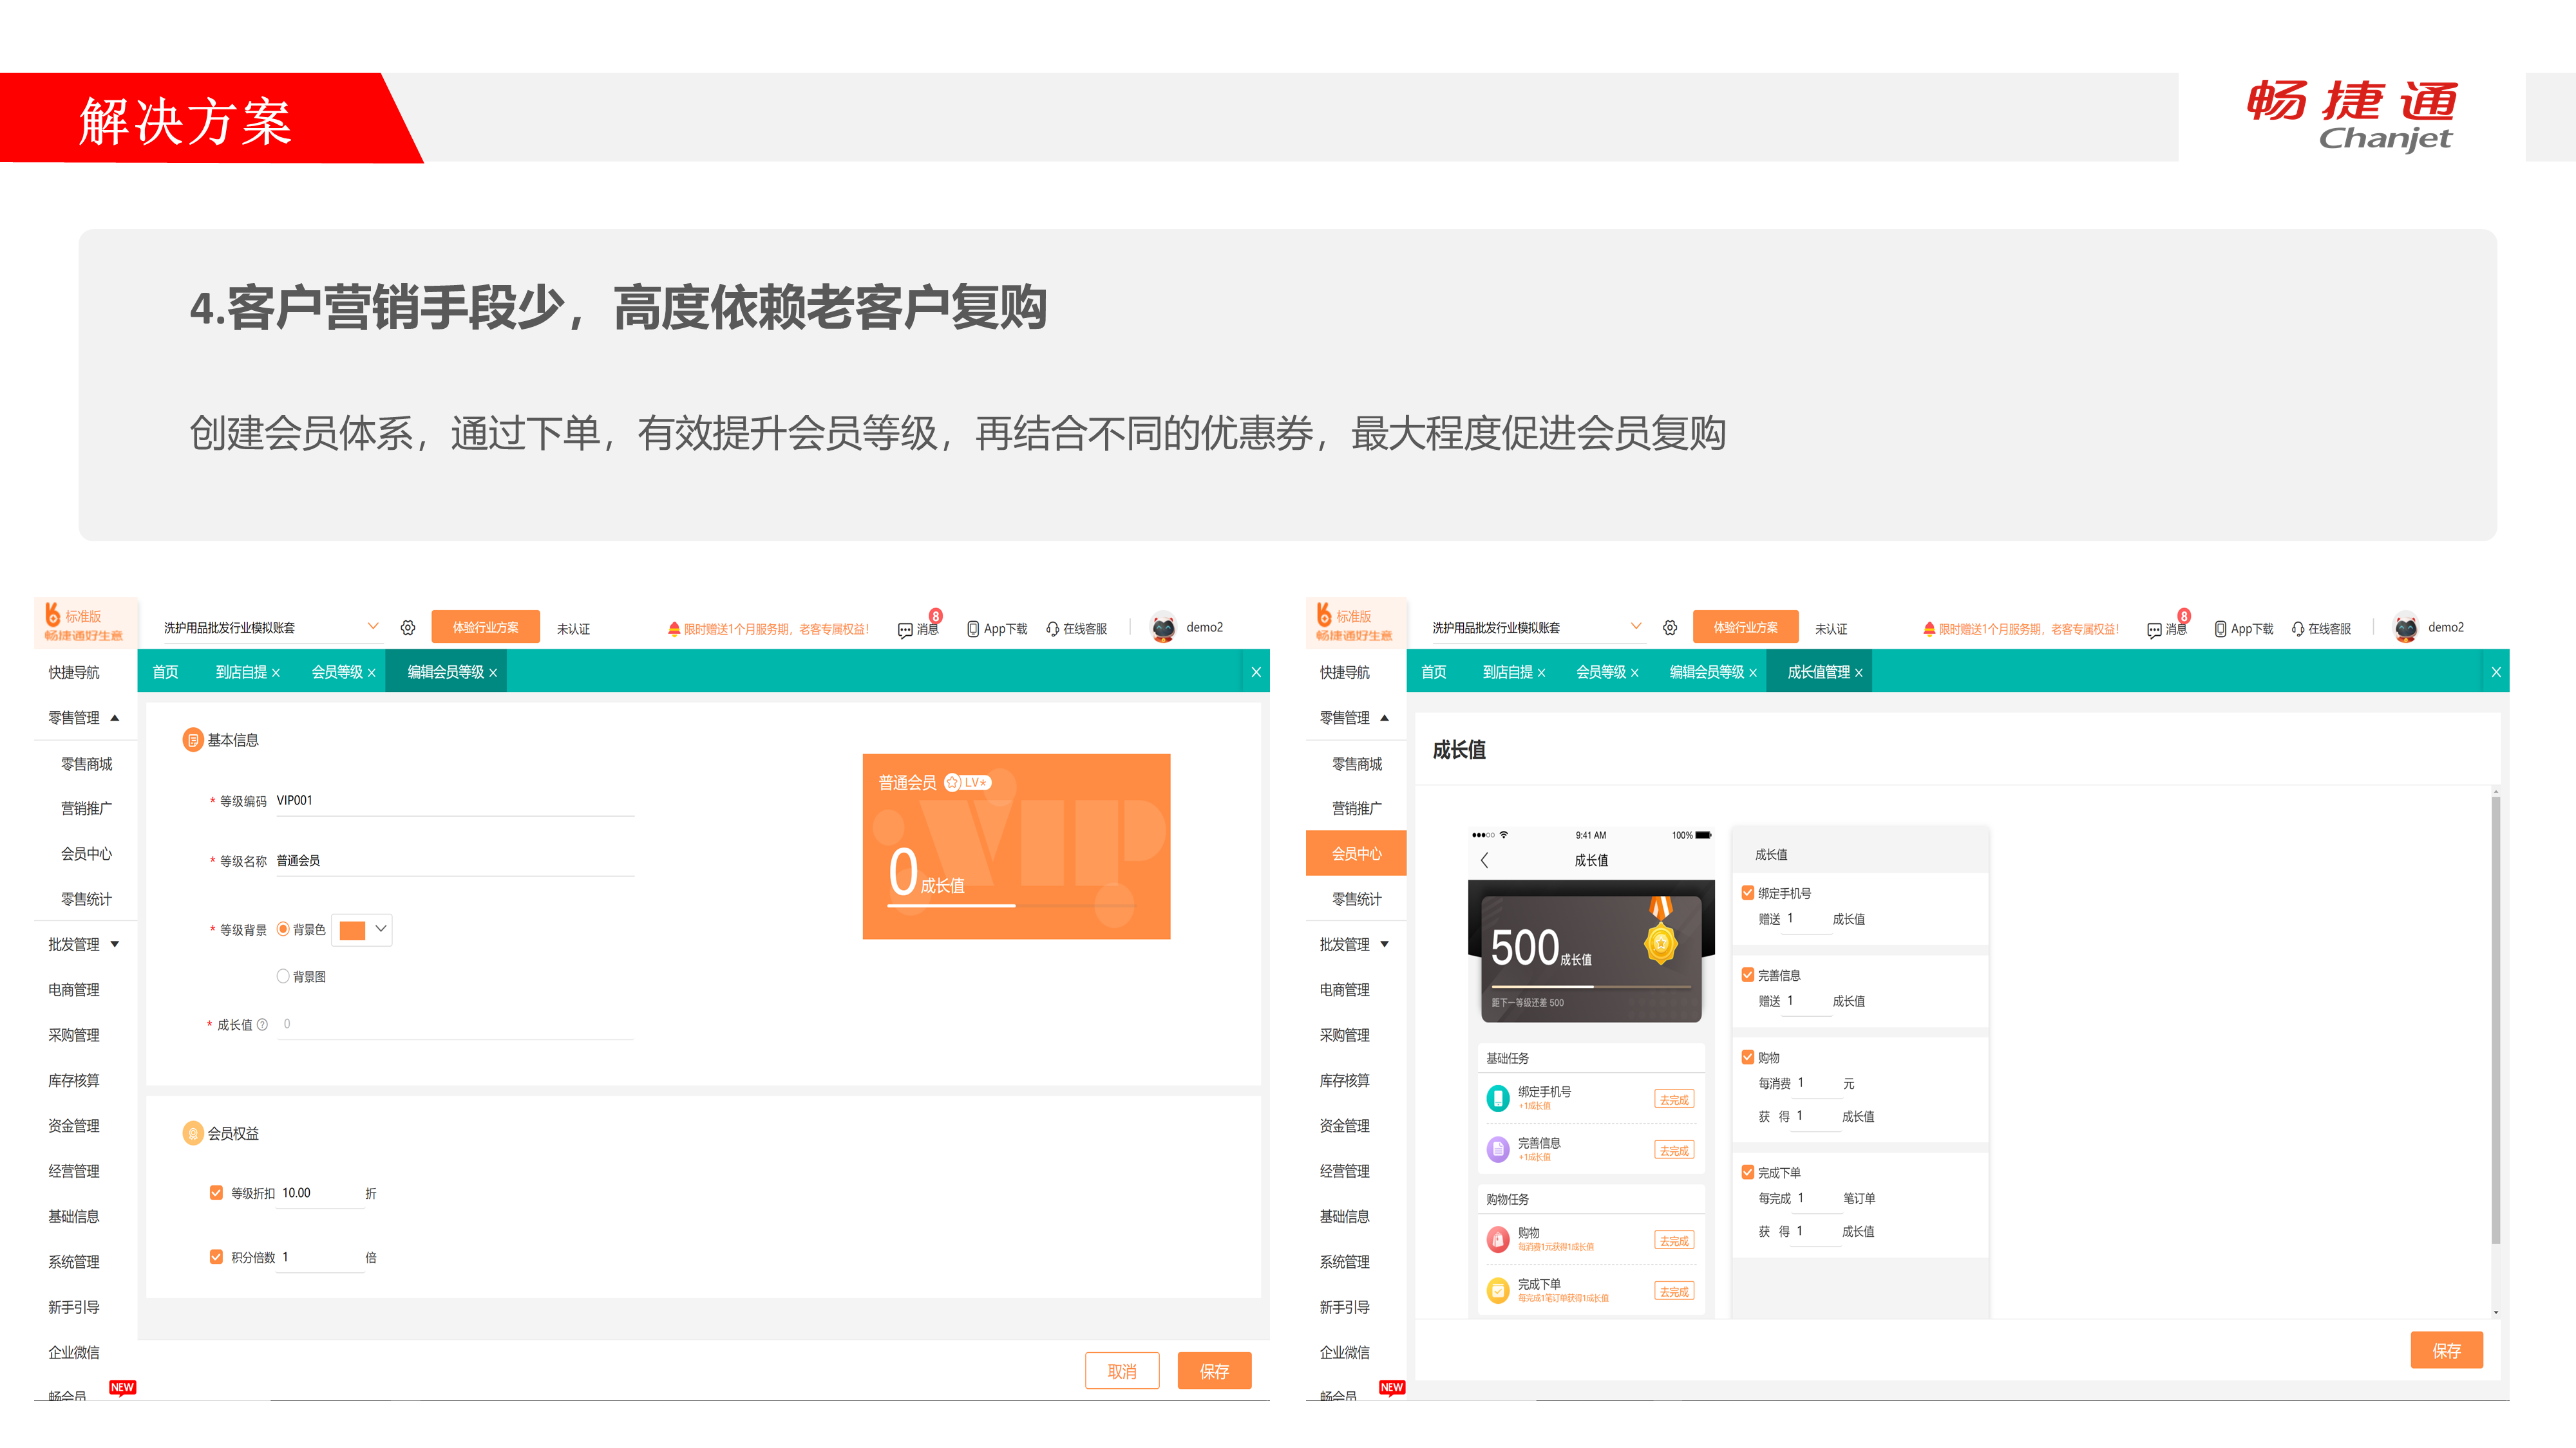Click settings gear icon in left header

click(x=408, y=627)
